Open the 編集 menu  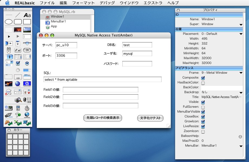coord(63,3)
